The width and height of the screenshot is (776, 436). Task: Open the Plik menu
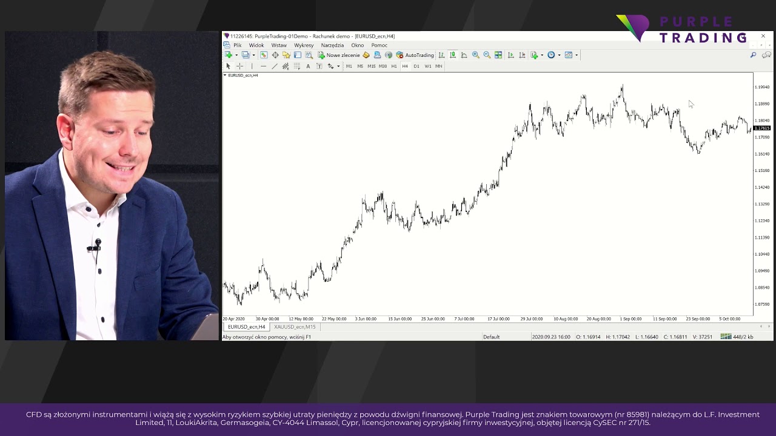pos(238,45)
